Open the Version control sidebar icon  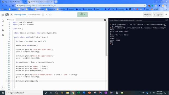[x=3, y=25]
